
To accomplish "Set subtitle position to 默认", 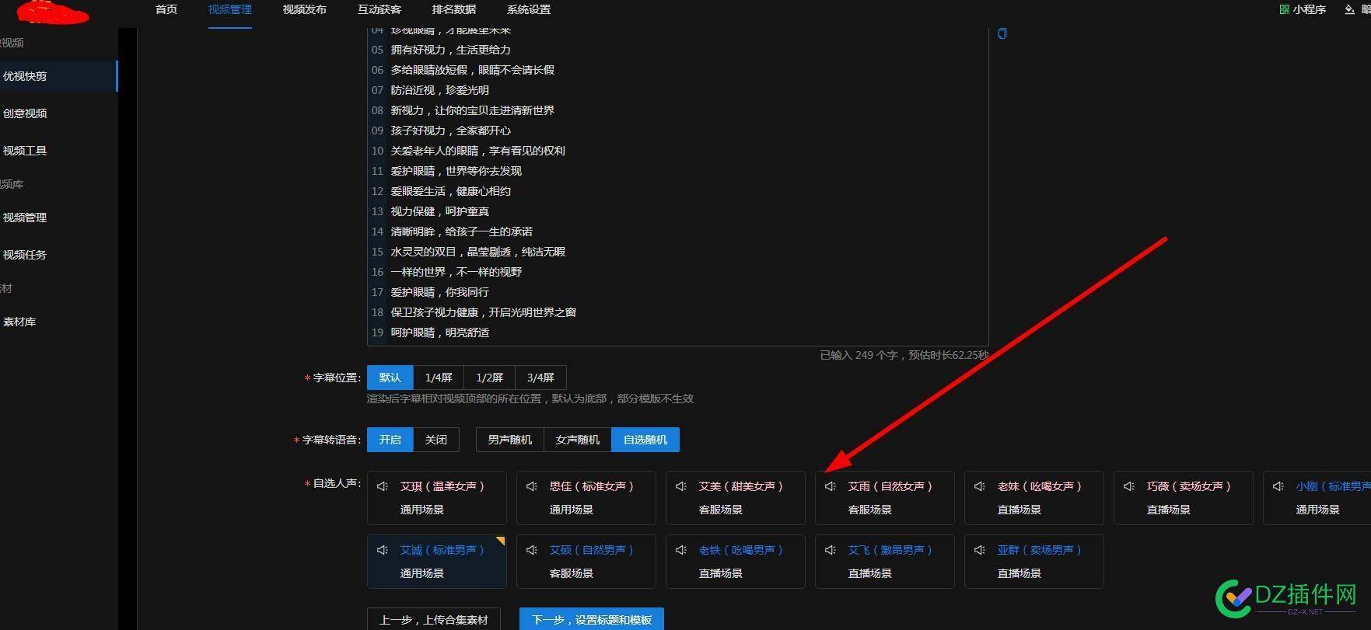I will 390,378.
